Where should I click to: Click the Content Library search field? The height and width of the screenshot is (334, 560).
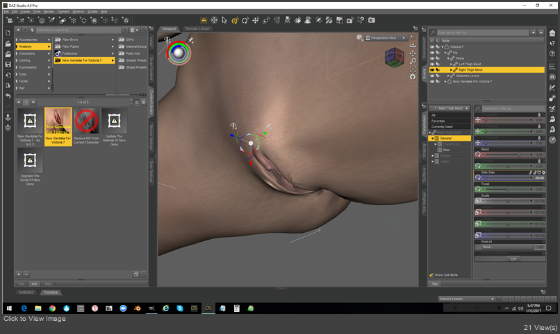(79, 30)
